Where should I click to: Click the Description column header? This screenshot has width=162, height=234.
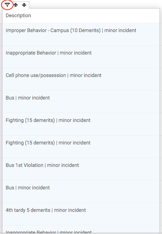pos(18,16)
